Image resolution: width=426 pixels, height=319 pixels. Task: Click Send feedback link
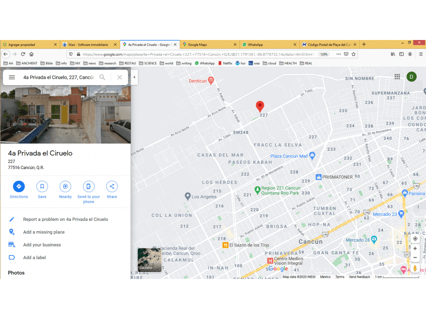click(x=359, y=277)
